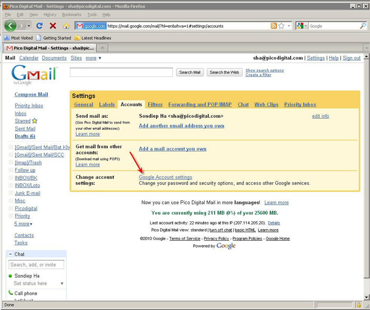This screenshot has width=370, height=310.
Task: Click the green Back navigation arrow
Action: (x=10, y=26)
